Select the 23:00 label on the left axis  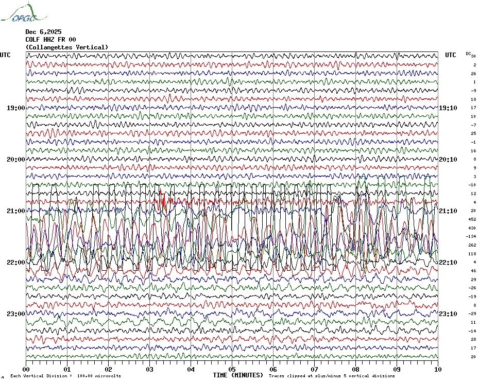click(x=15, y=314)
